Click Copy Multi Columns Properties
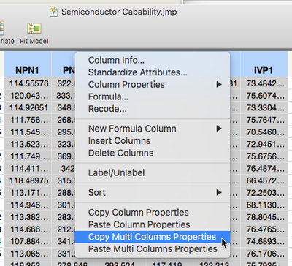The height and width of the screenshot is (266, 292). 152,237
